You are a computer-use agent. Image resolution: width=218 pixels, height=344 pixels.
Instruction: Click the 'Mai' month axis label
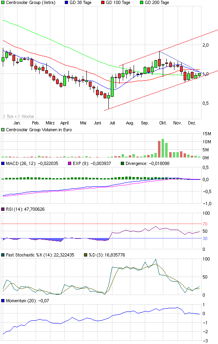coord(83,123)
